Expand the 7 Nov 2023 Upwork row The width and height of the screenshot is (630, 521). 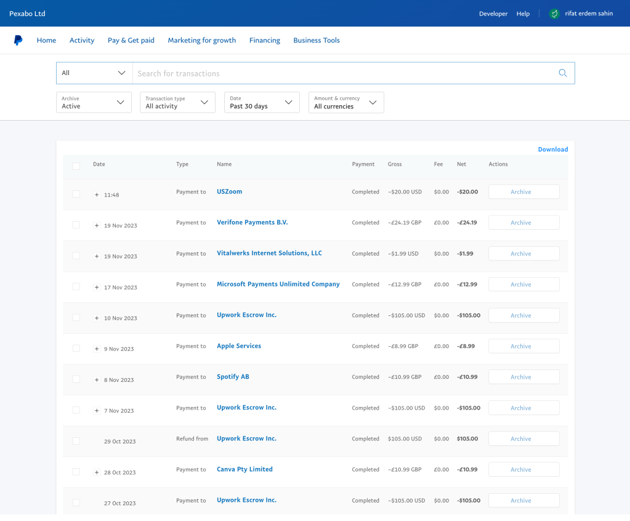point(97,411)
